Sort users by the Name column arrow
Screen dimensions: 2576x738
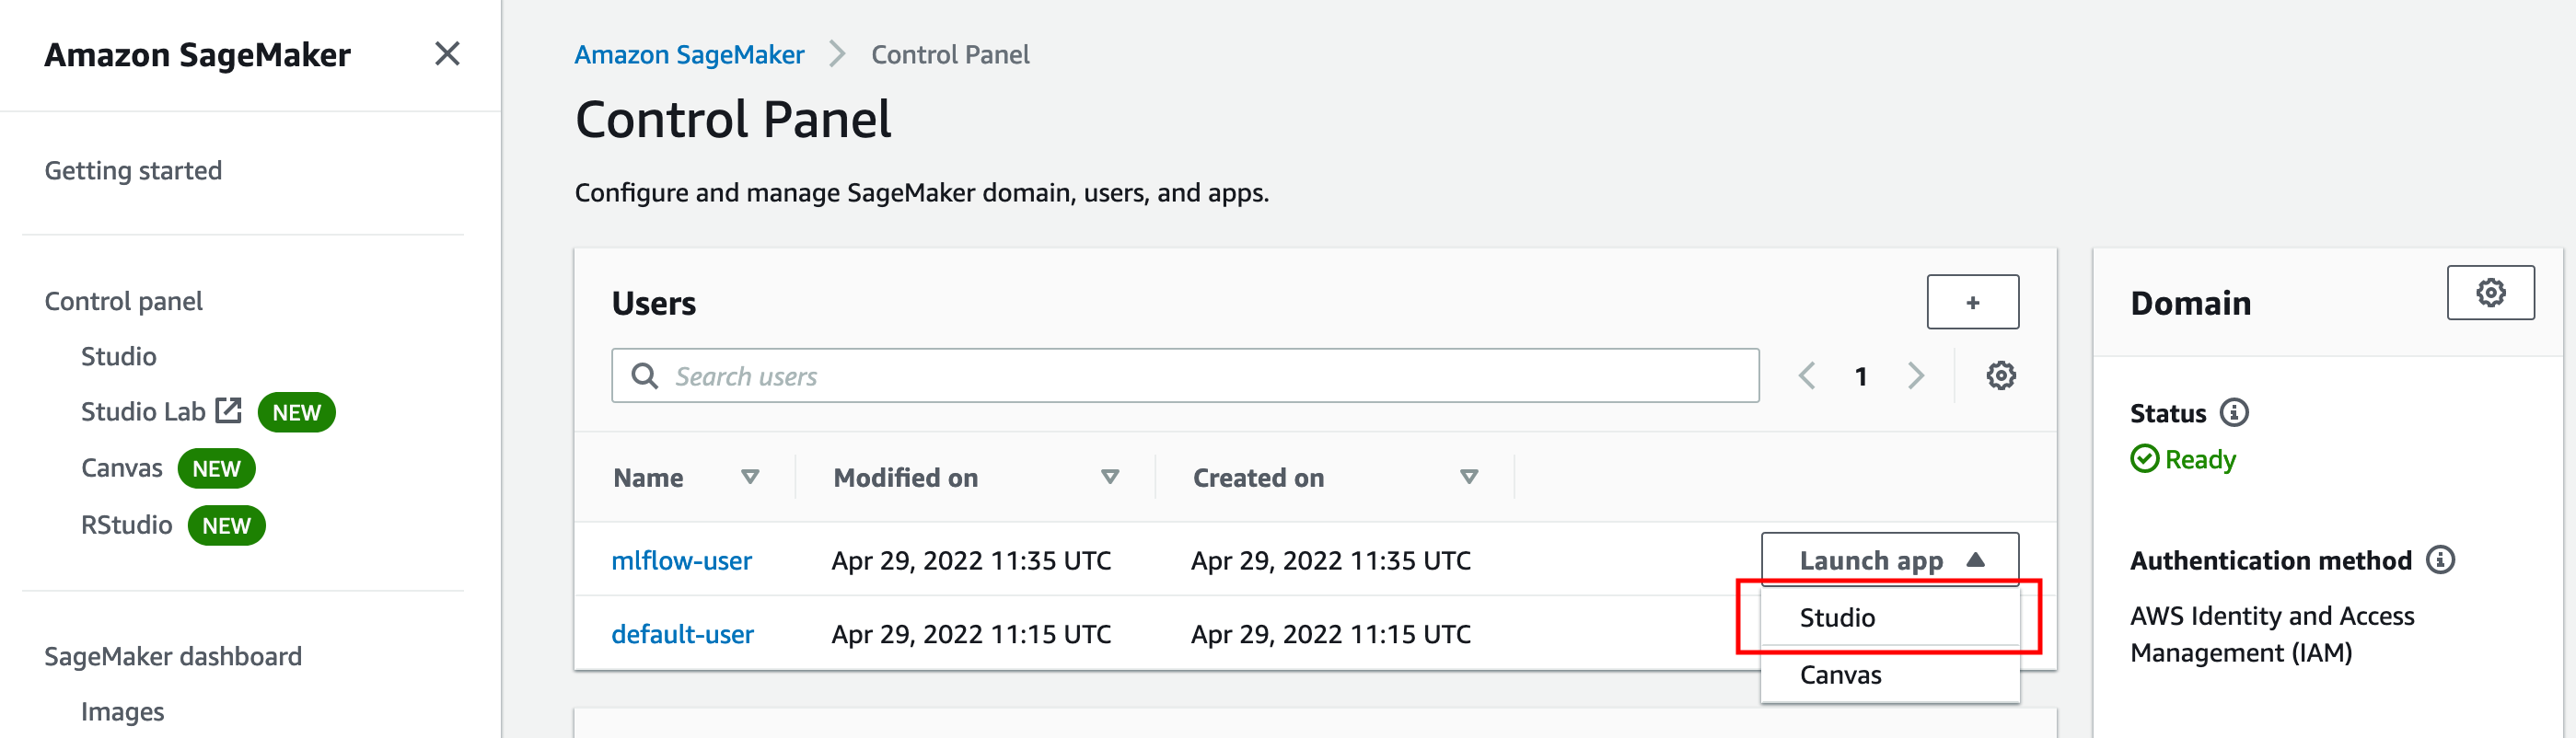click(x=750, y=477)
